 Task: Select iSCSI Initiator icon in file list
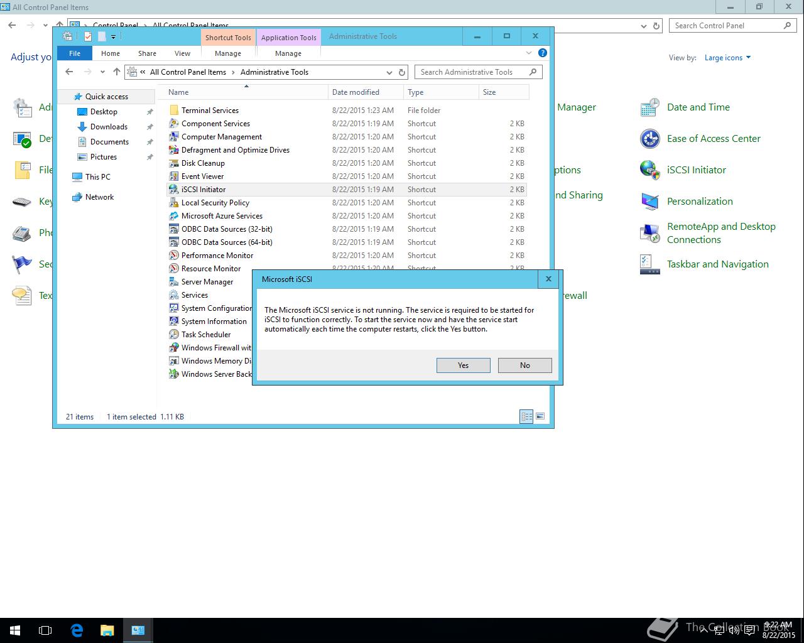[x=174, y=190]
